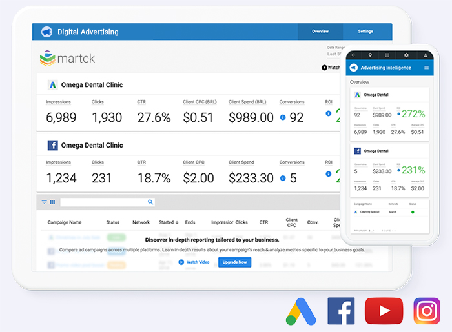The image size is (452, 332).
Task: Click the Digital Advertising megaphone icon
Action: click(46, 32)
